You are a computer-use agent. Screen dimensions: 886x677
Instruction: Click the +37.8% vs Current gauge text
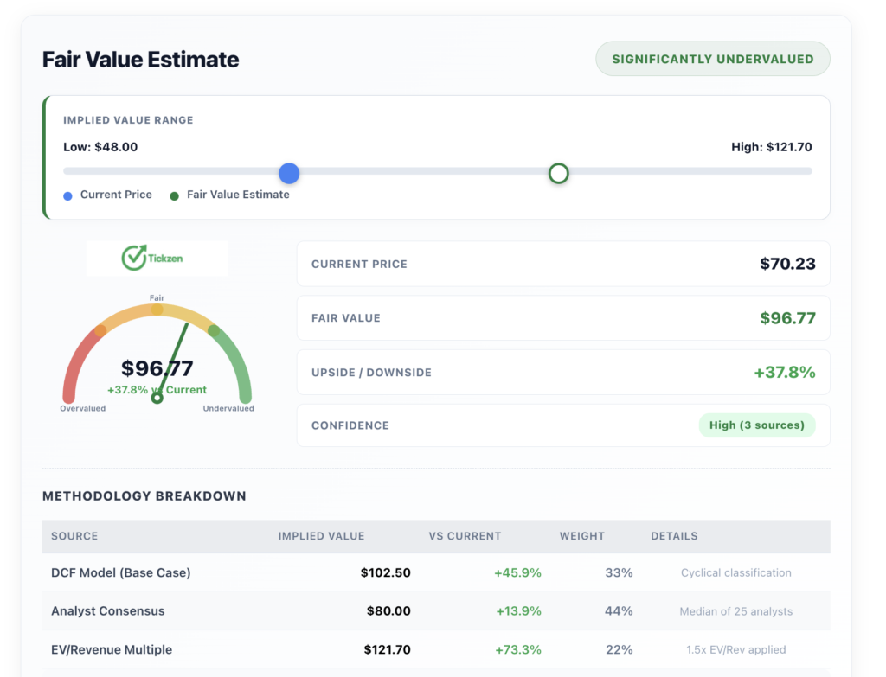point(157,390)
